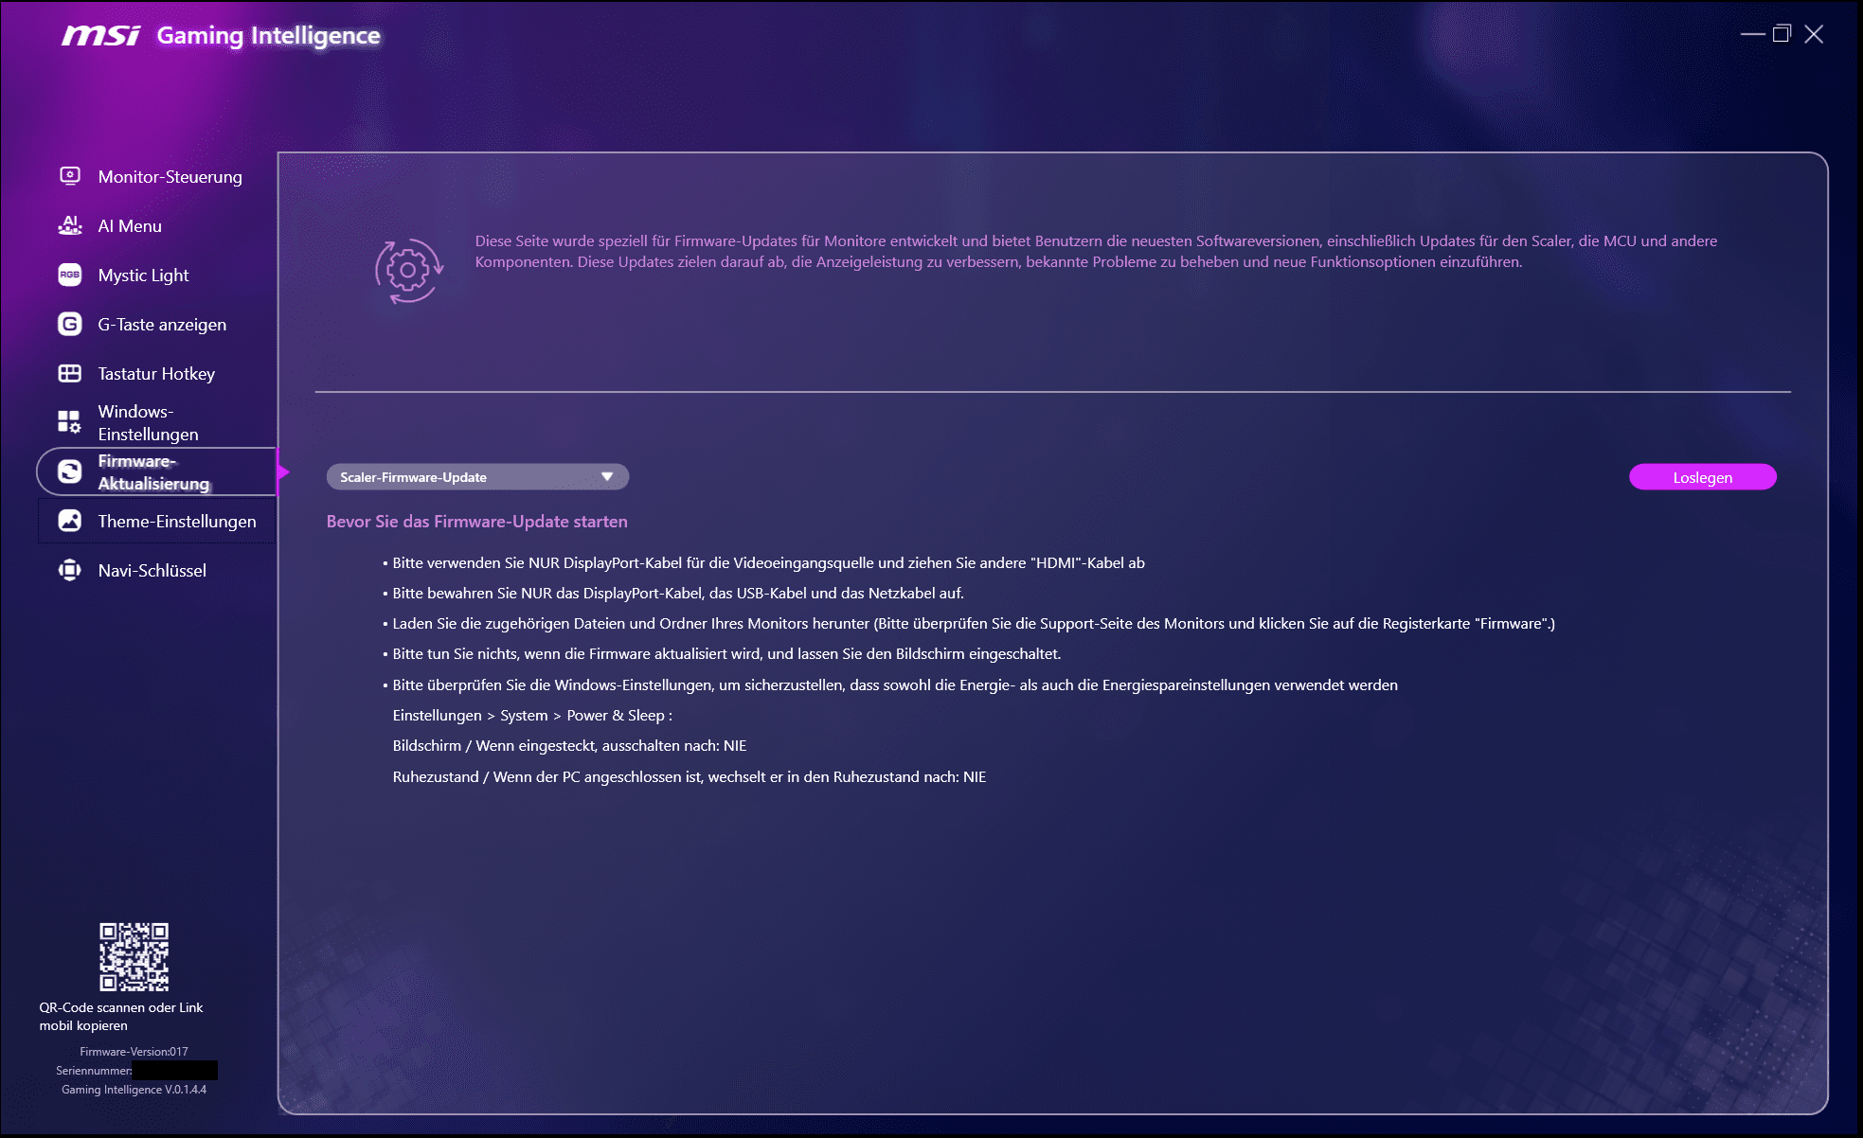Click the Tastatur Hotkey keyboard icon

point(70,373)
